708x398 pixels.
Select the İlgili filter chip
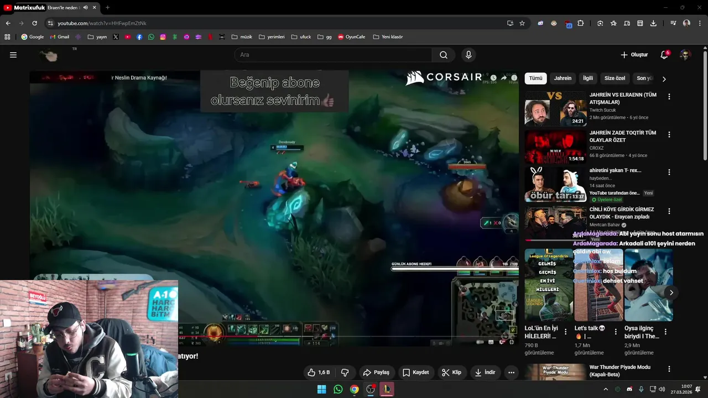click(588, 78)
